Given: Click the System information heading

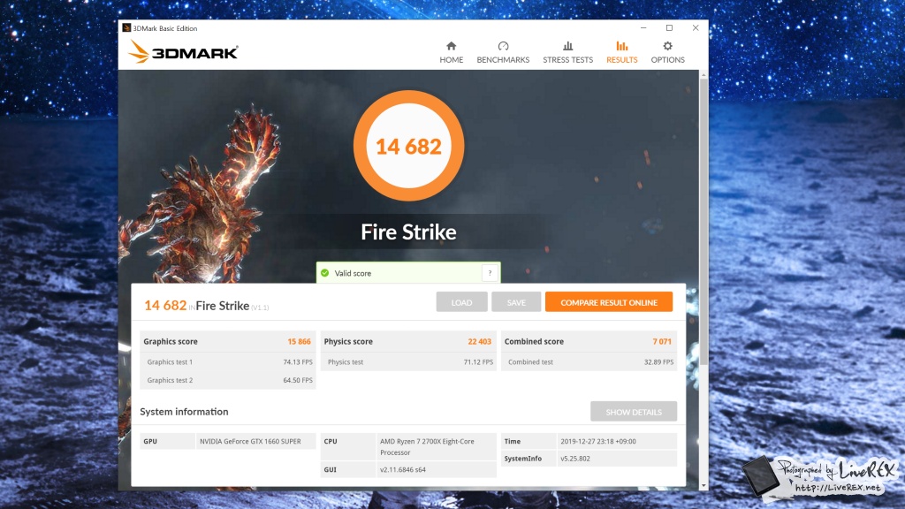Looking at the screenshot, I should (184, 412).
